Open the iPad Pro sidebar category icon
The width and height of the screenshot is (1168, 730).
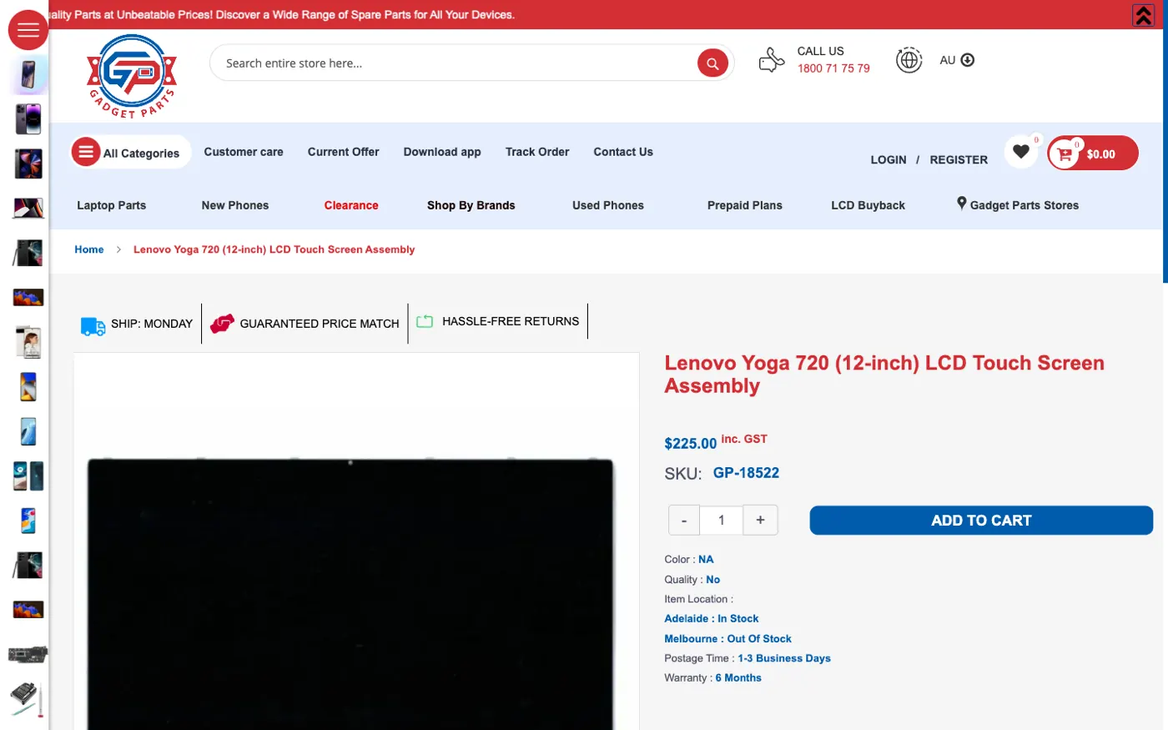pos(28,164)
